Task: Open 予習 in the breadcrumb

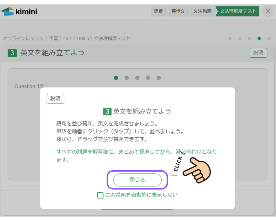Action: 54,38
